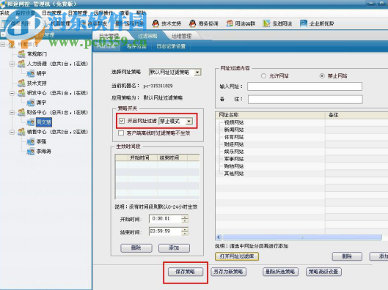Select the 允许网站 radio button

click(263, 76)
